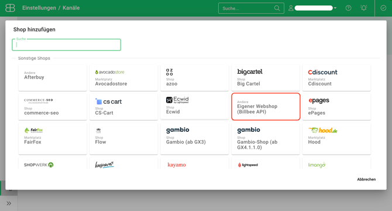Screen dimensions: 392x211
Task: Click the avocadostore logo
Action: (109, 72)
